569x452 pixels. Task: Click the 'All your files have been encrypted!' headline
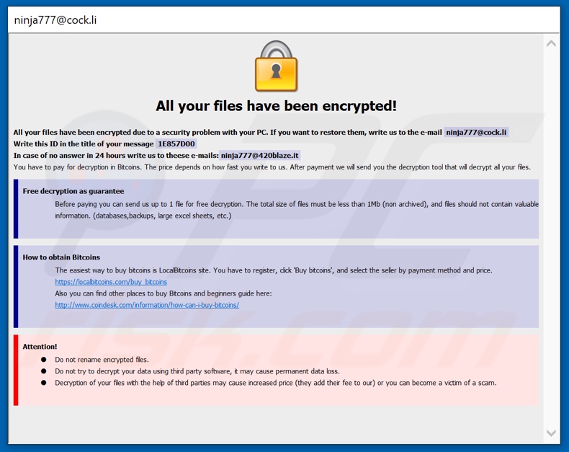(x=276, y=106)
